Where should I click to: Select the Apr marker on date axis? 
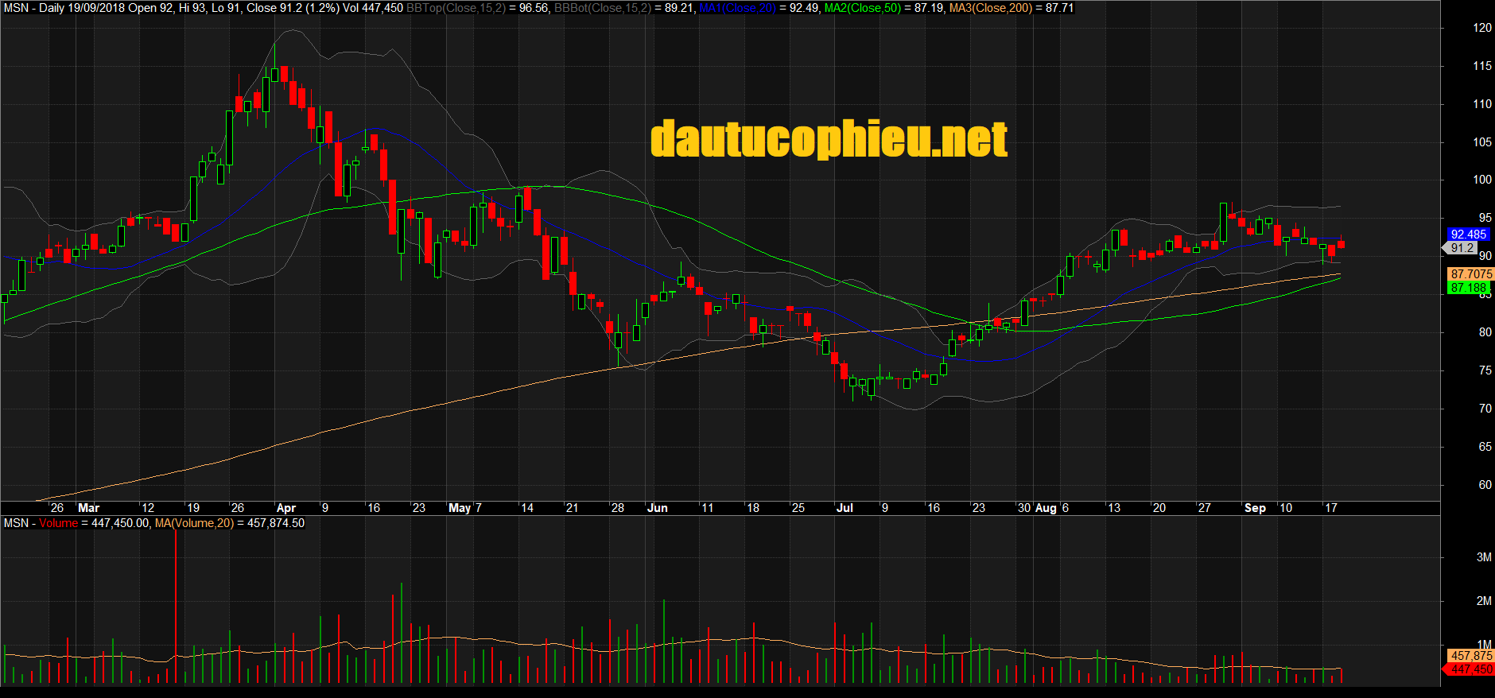click(x=285, y=508)
